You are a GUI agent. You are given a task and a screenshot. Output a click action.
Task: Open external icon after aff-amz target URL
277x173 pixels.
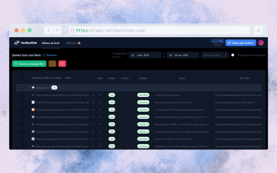tap(255, 102)
